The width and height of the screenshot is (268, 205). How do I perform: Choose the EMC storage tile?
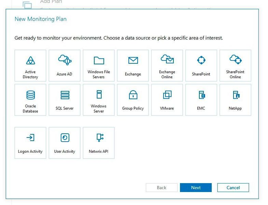(x=201, y=100)
